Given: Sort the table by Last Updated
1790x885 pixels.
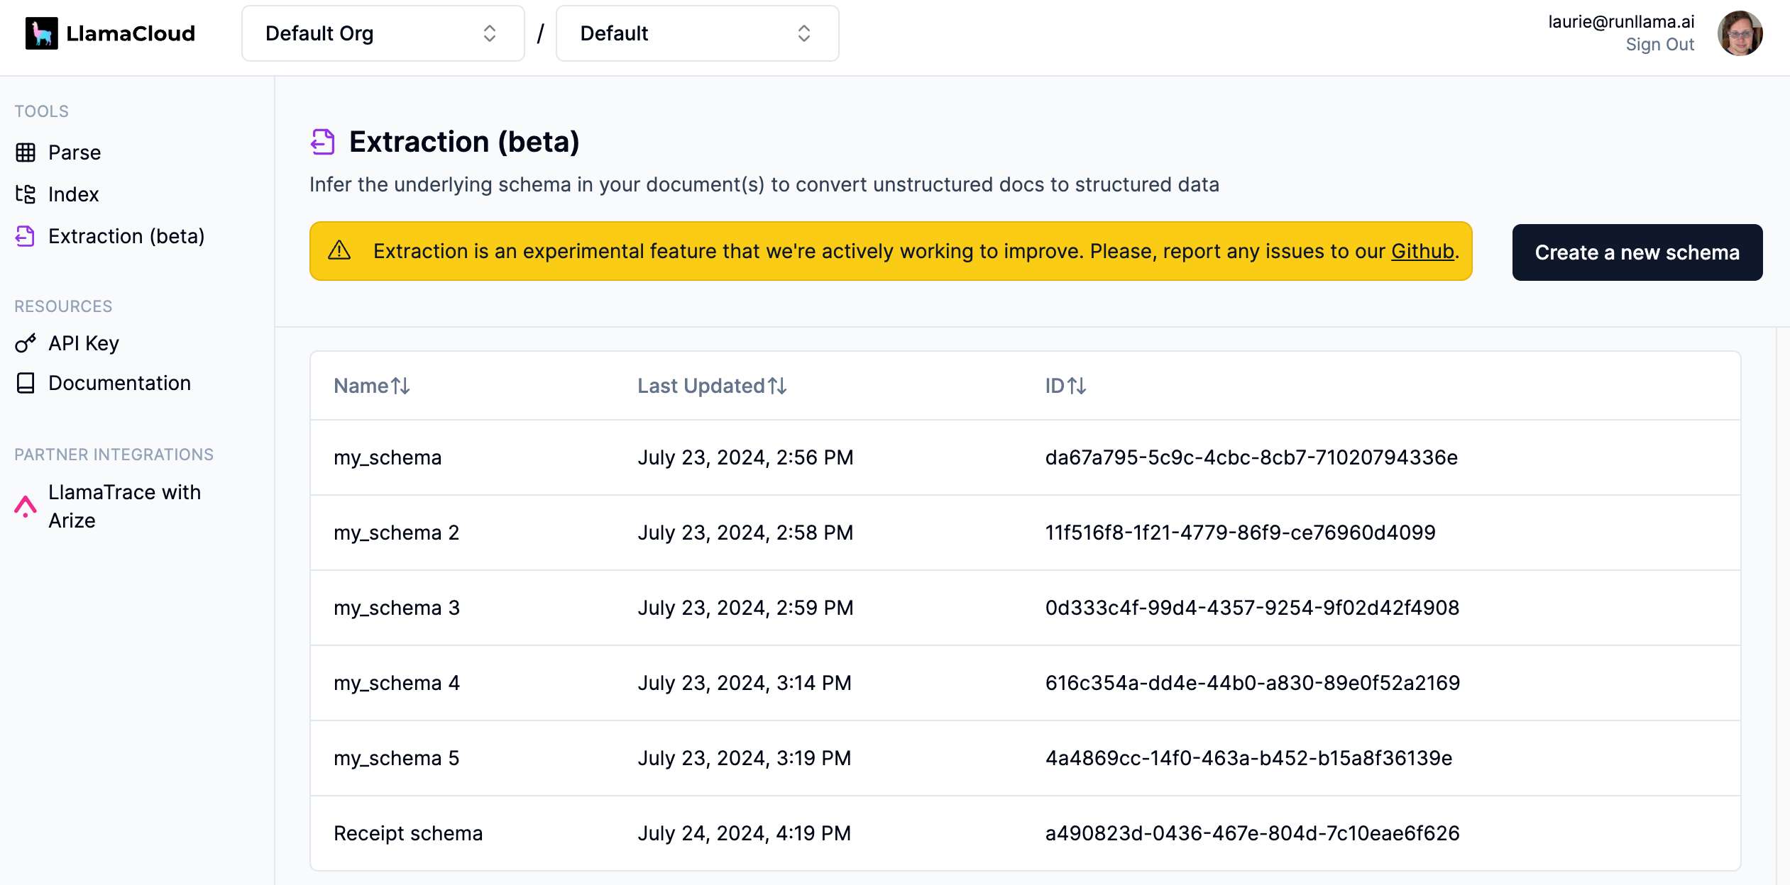Looking at the screenshot, I should coord(712,386).
